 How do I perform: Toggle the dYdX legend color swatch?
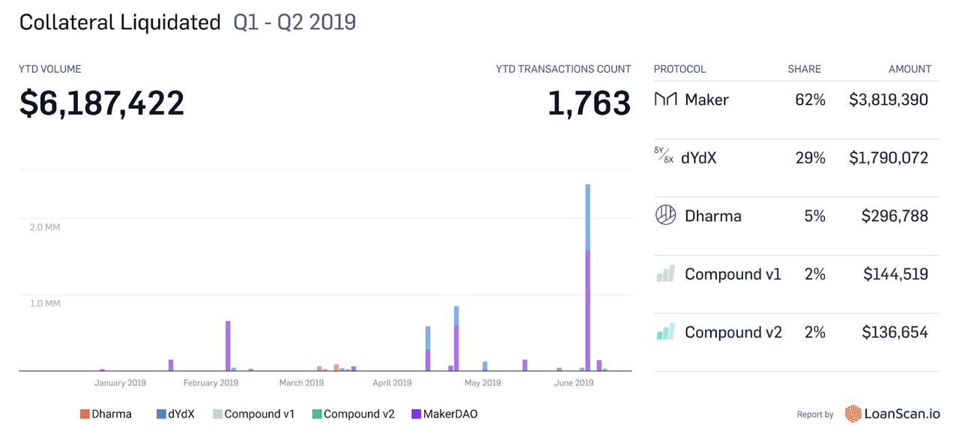click(161, 414)
